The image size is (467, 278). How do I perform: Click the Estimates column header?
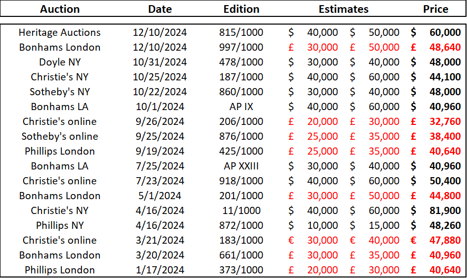click(343, 9)
